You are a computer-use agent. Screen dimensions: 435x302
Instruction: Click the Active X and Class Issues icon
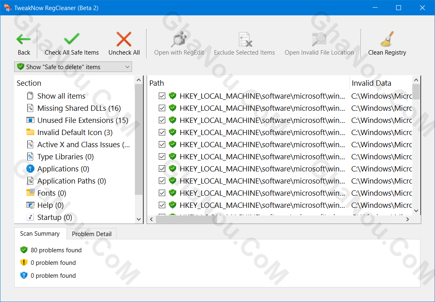30,144
